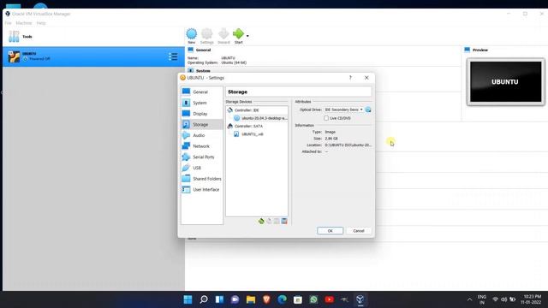
Task: Click New in VirtualBox Manager toolbar
Action: point(192,36)
